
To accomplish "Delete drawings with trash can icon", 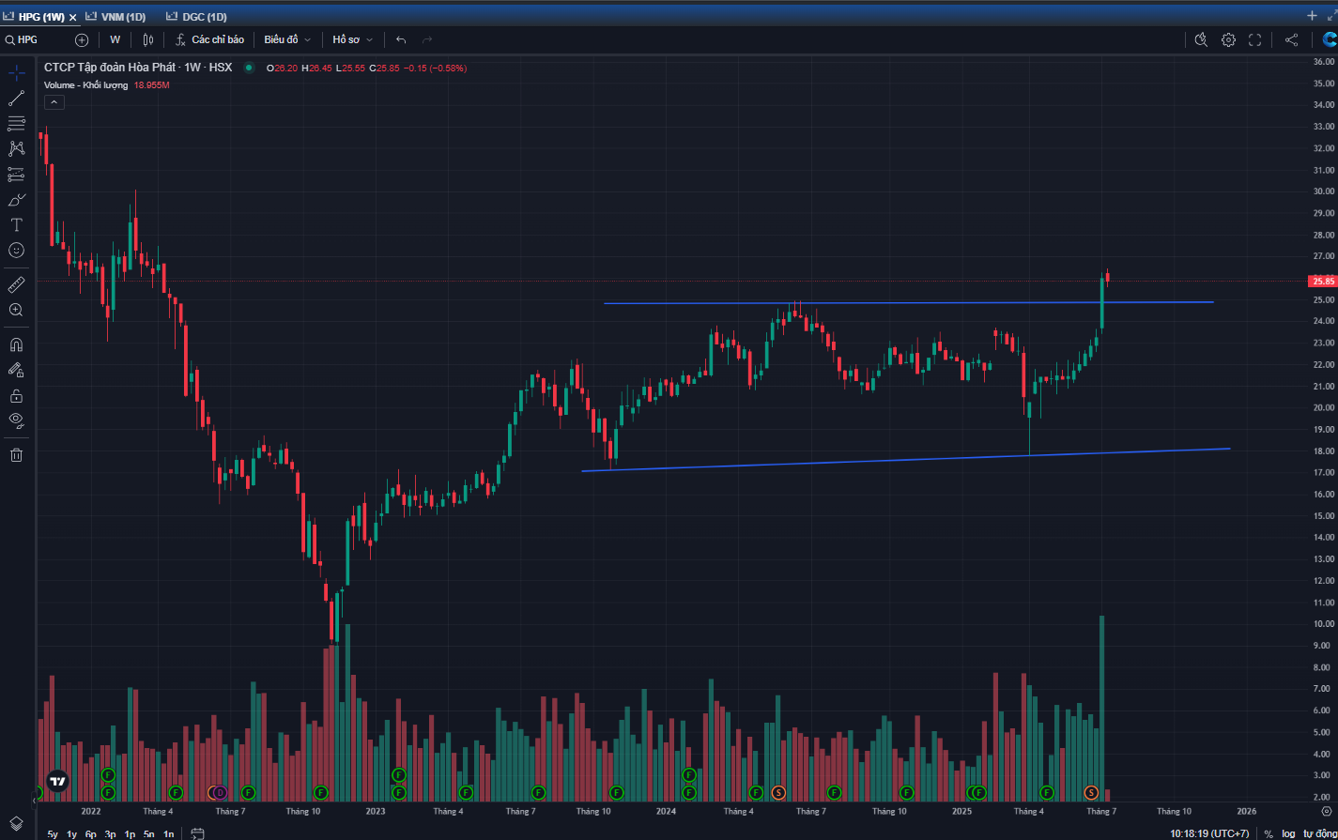I will 16,455.
